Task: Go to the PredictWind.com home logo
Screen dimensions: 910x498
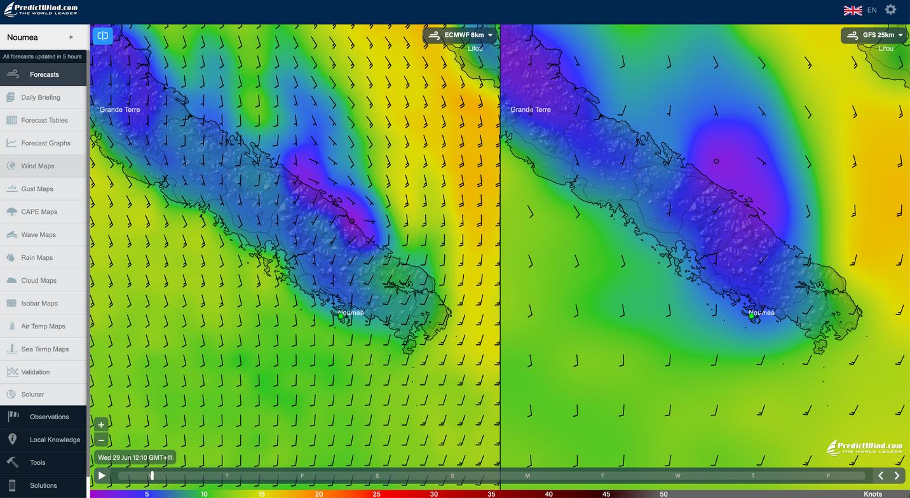Action: click(x=41, y=10)
